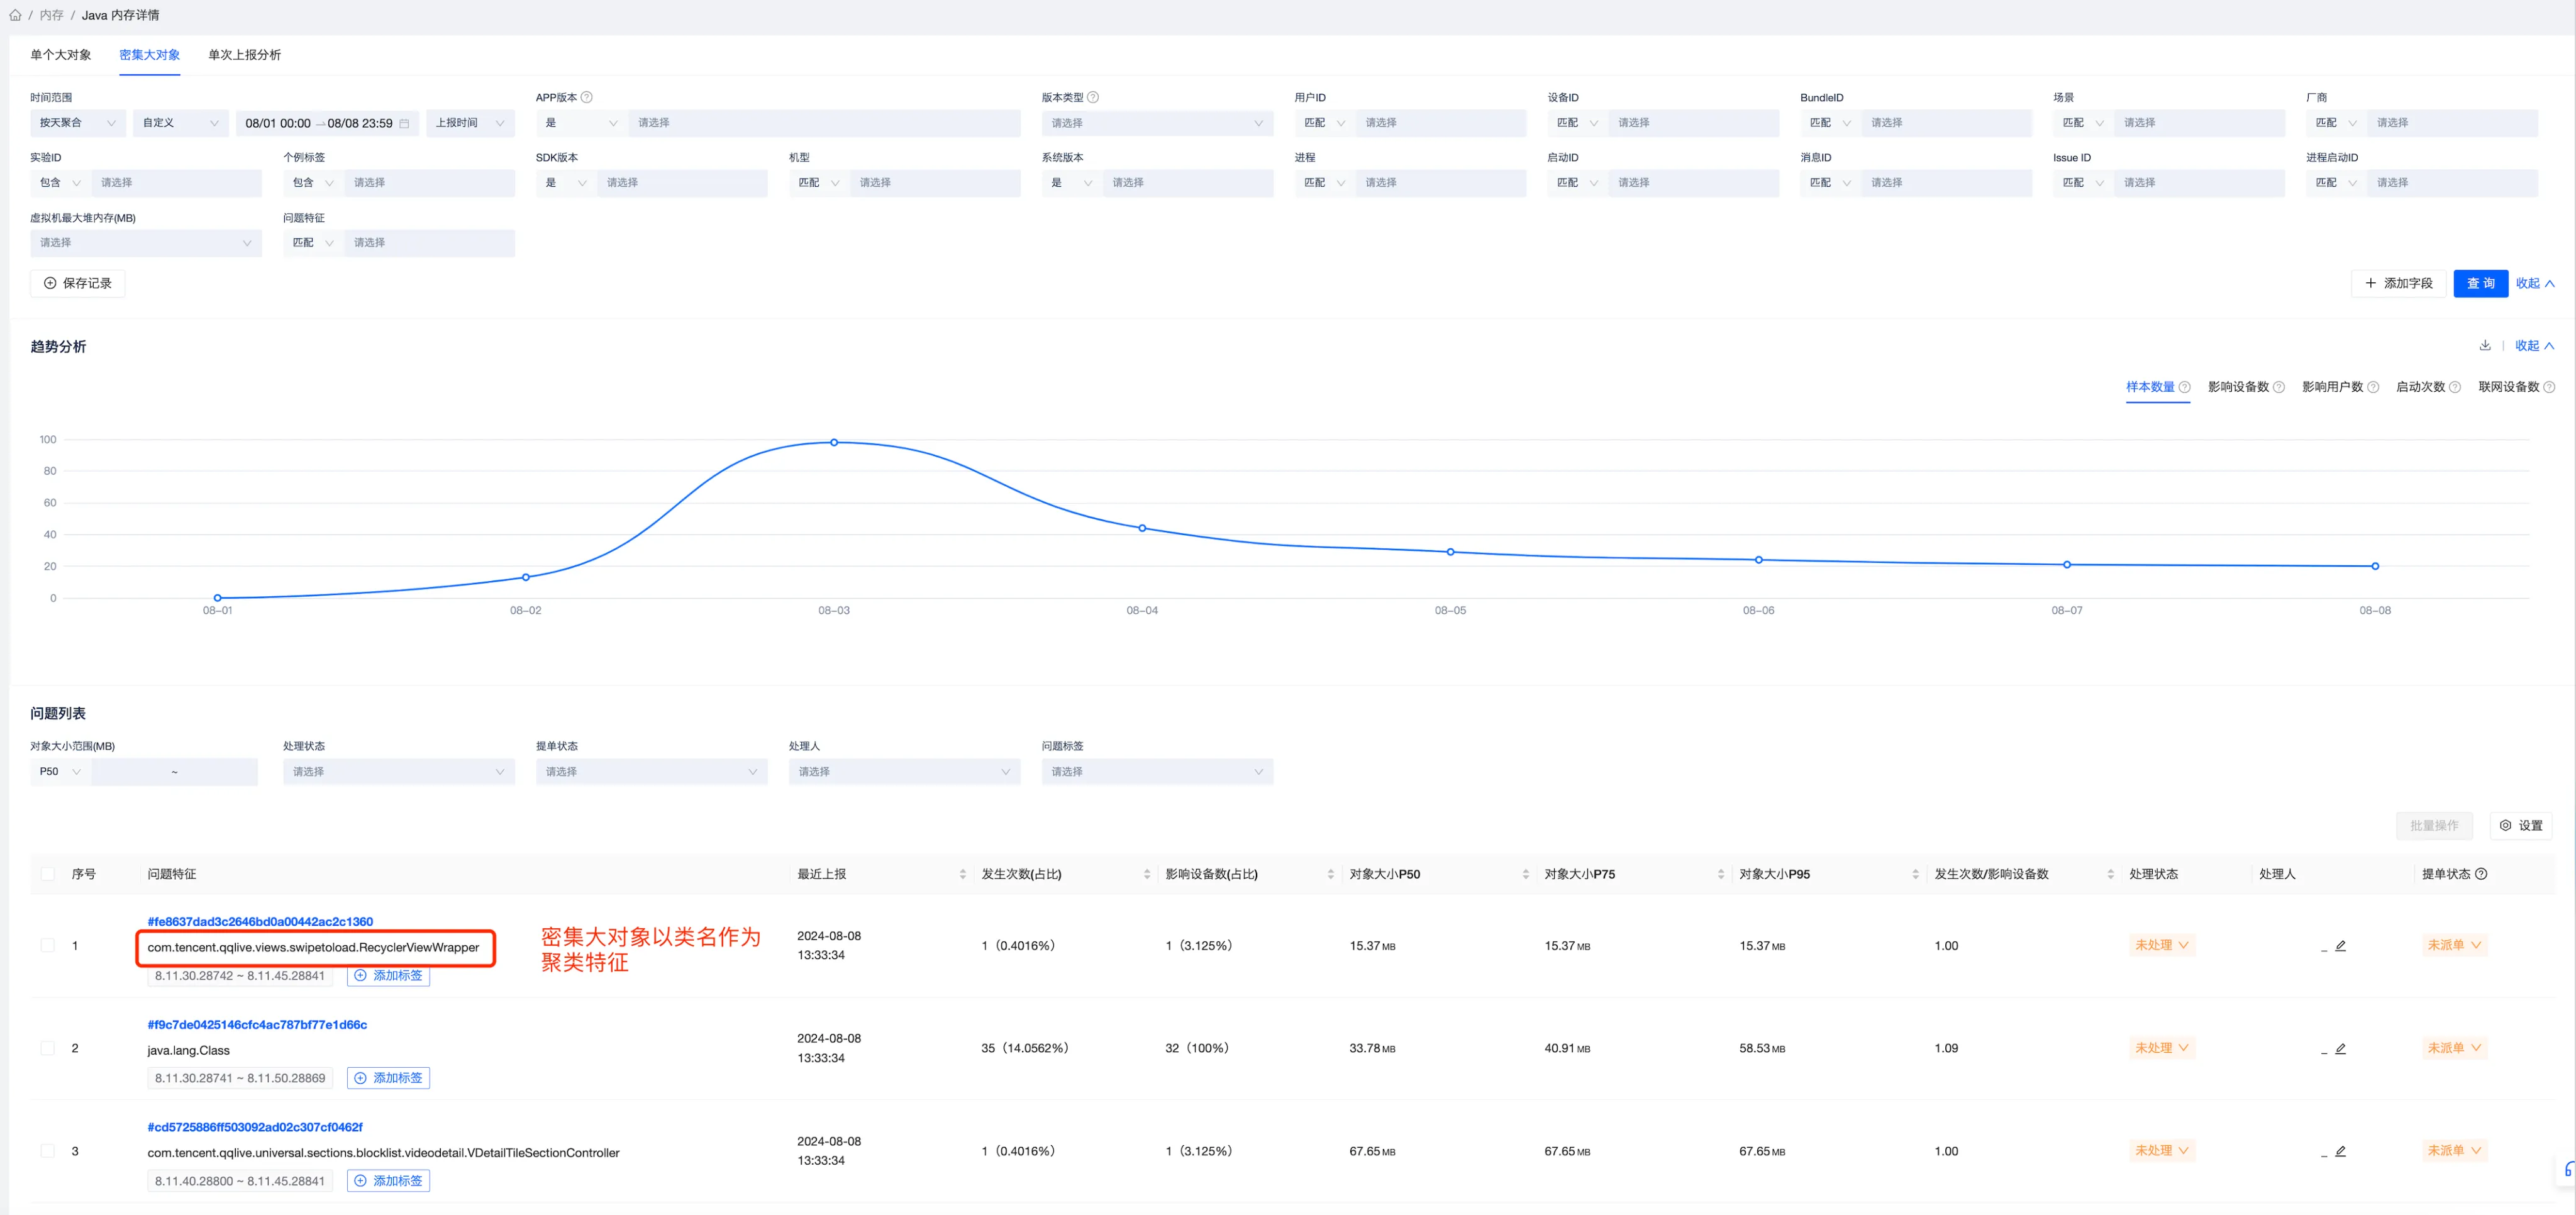Open 未处理 status dropdown in row 1
The width and height of the screenshot is (2576, 1215).
(2161, 945)
